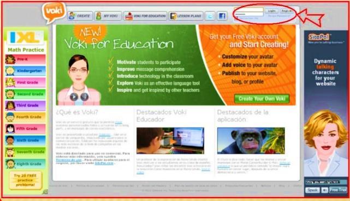Viewport: 350px width, 201px height.
Task: Open the chimpanzee featured thumbnail
Action: tap(251, 141)
